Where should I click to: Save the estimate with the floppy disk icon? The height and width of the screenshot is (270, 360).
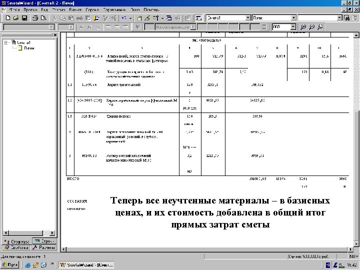(x=24, y=18)
